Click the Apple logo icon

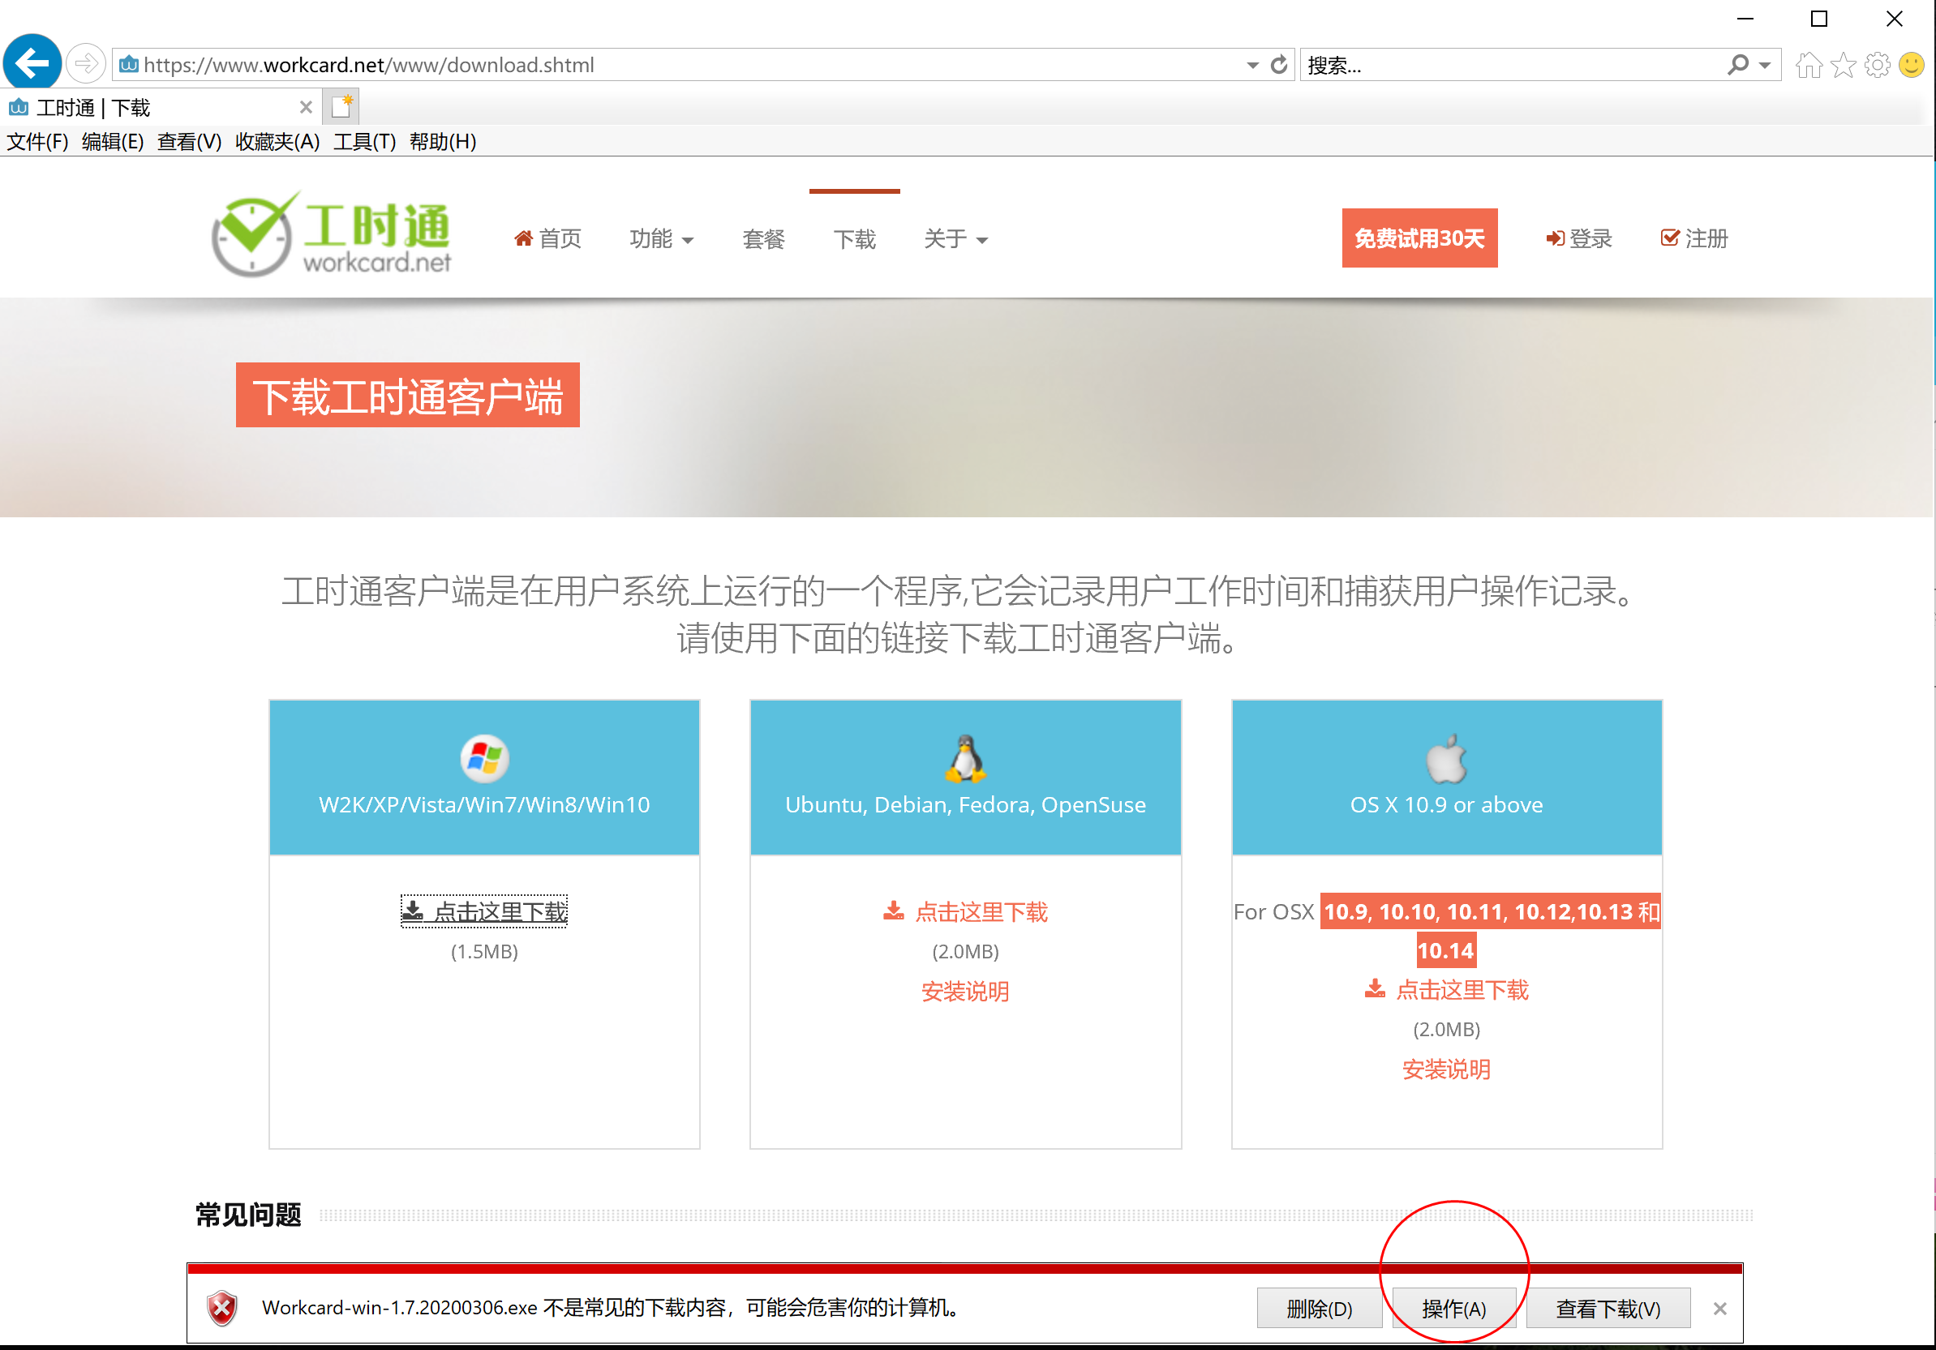1446,757
